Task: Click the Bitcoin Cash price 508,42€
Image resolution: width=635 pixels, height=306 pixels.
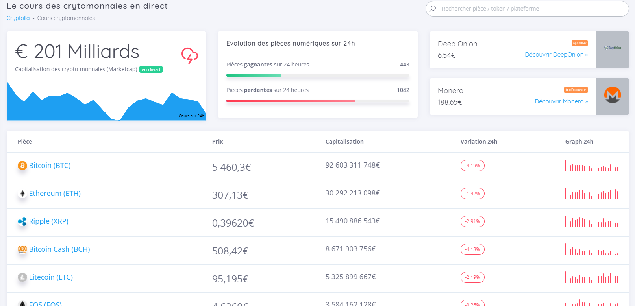Action: [230, 251]
